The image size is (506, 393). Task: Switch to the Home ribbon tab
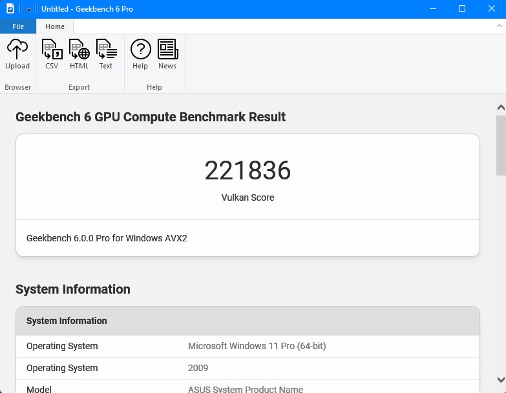pyautogui.click(x=55, y=26)
